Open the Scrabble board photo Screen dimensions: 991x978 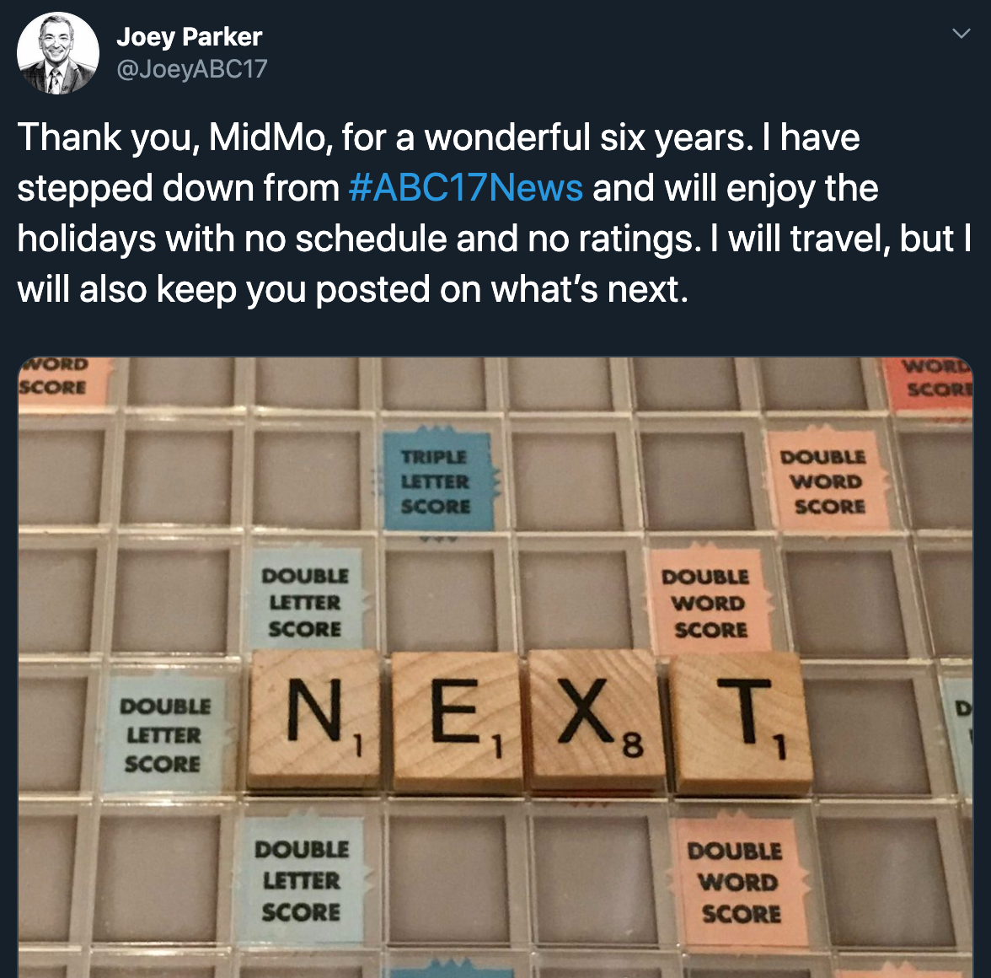point(495,668)
